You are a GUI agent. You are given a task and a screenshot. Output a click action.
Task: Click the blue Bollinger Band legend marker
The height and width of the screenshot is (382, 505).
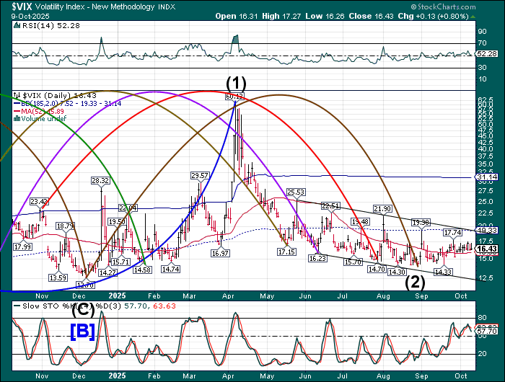pos(18,102)
